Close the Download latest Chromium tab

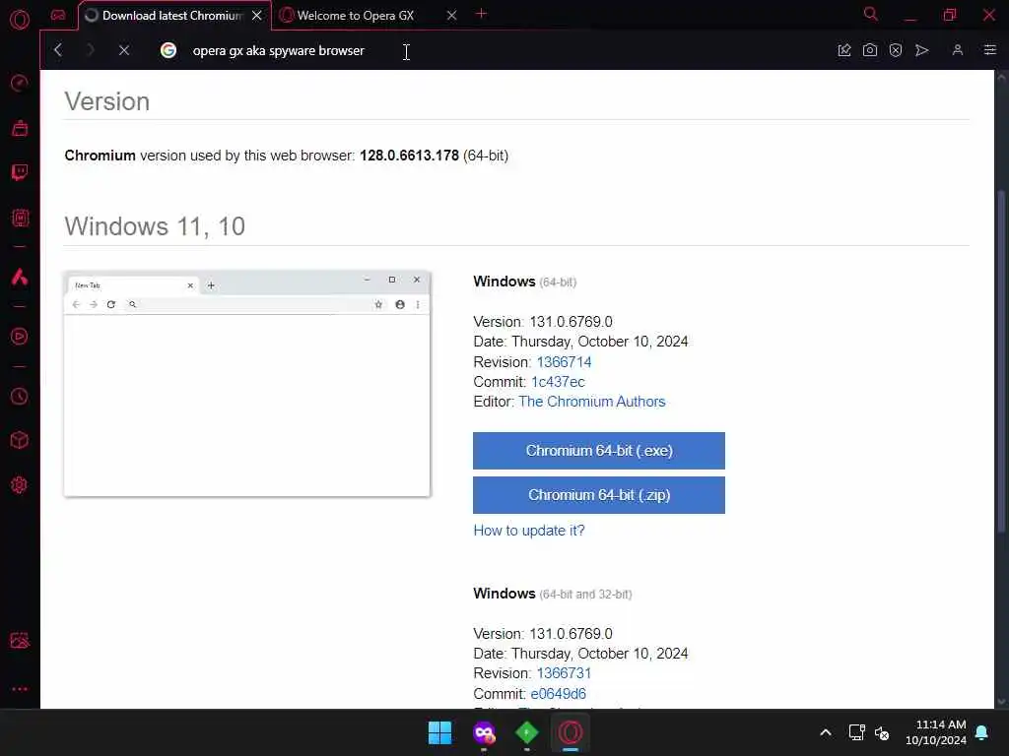pyautogui.click(x=257, y=16)
